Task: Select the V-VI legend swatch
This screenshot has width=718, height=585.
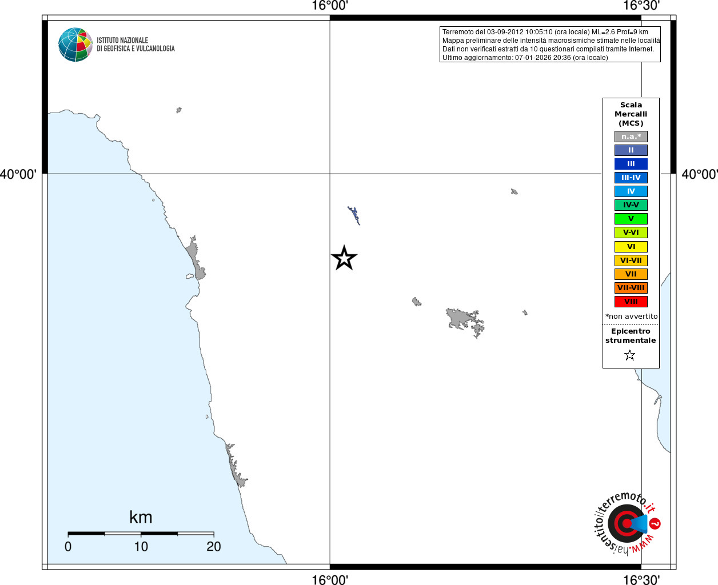Action: click(x=631, y=233)
